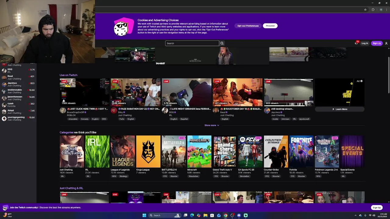
Task: Focus the Twitch search field
Action: click(x=192, y=43)
